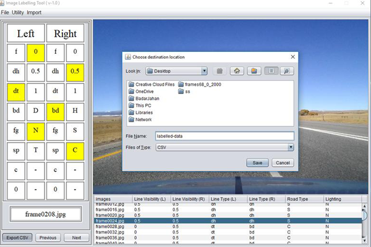This screenshot has height=247, width=371.
Task: Click the Right column header
Action: tap(66, 33)
